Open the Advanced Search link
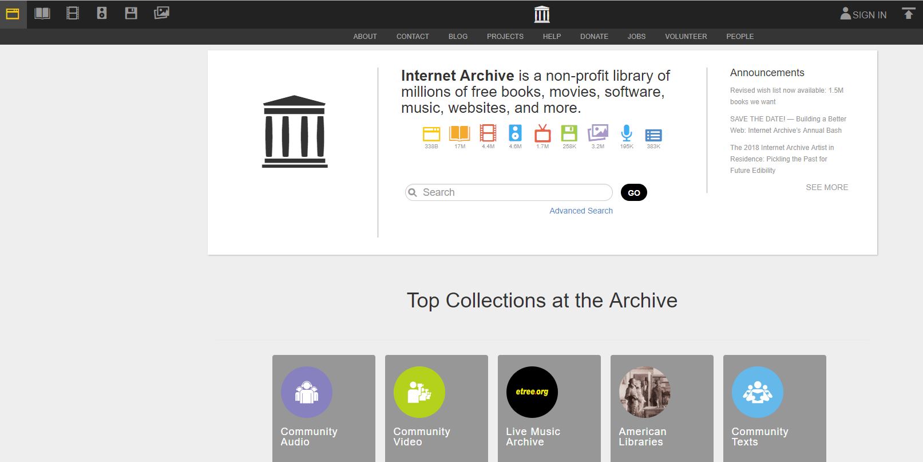Screen dimensions: 923x462 pos(581,211)
